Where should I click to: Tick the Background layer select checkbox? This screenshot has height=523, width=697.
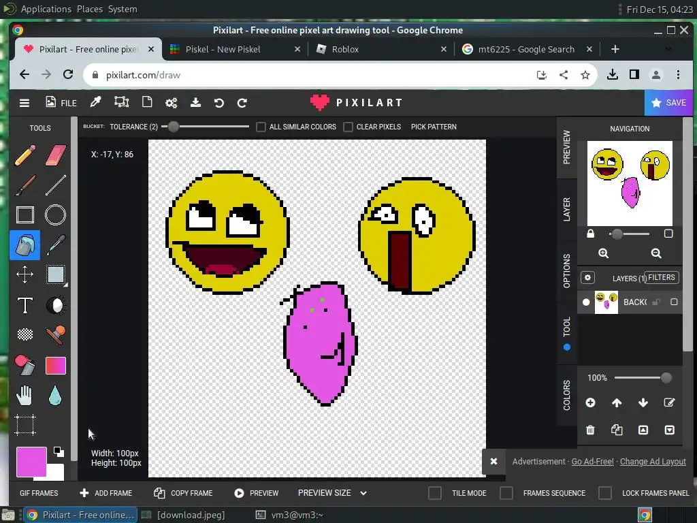(x=674, y=302)
